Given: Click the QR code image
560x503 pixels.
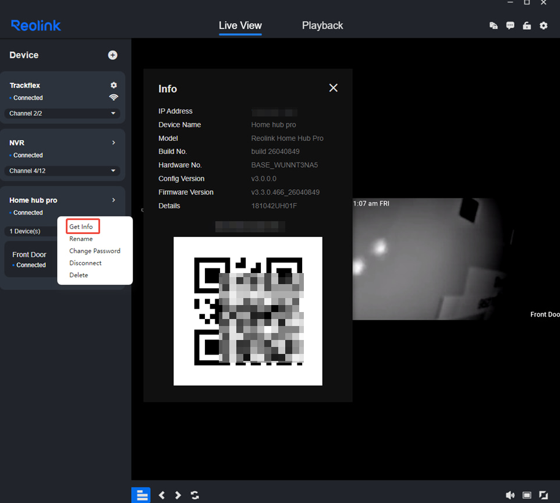Looking at the screenshot, I should tap(248, 311).
